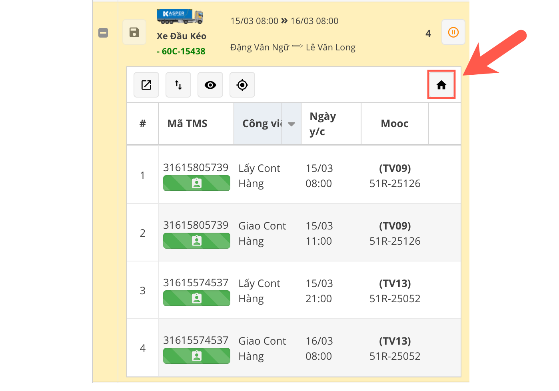559x391 pixels.
Task: Toggle the eye visibility button
Action: point(210,85)
